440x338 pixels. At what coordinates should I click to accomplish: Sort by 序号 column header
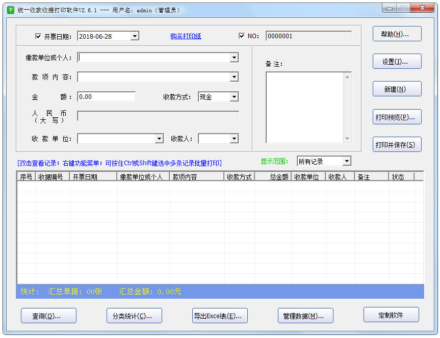click(x=27, y=177)
